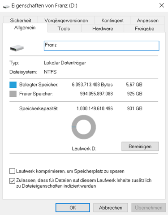Image resolution: width=168 pixels, height=215 pixels.
Task: Select the Kontingent tab
Action: (x=112, y=20)
